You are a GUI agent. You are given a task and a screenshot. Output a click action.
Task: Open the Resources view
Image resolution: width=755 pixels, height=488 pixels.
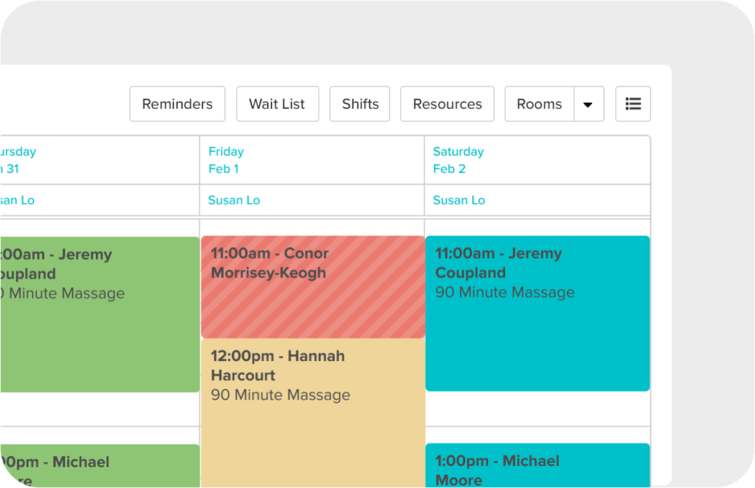tap(447, 104)
